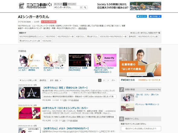Open the コメントが新しい順 sort dropdown
The width and height of the screenshot is (178, 133).
[x=28, y=80]
